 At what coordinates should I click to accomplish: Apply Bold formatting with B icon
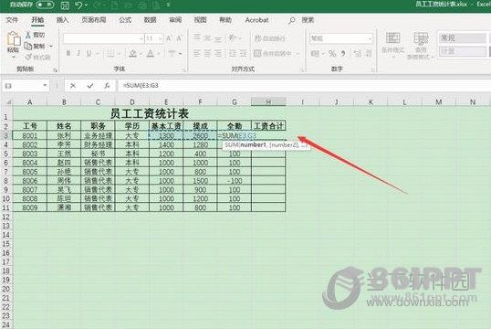pos(68,54)
